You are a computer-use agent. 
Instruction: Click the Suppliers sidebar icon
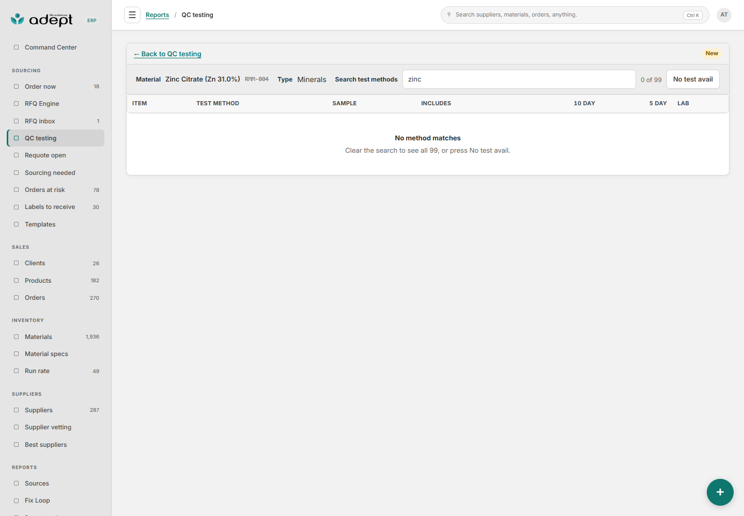point(16,410)
